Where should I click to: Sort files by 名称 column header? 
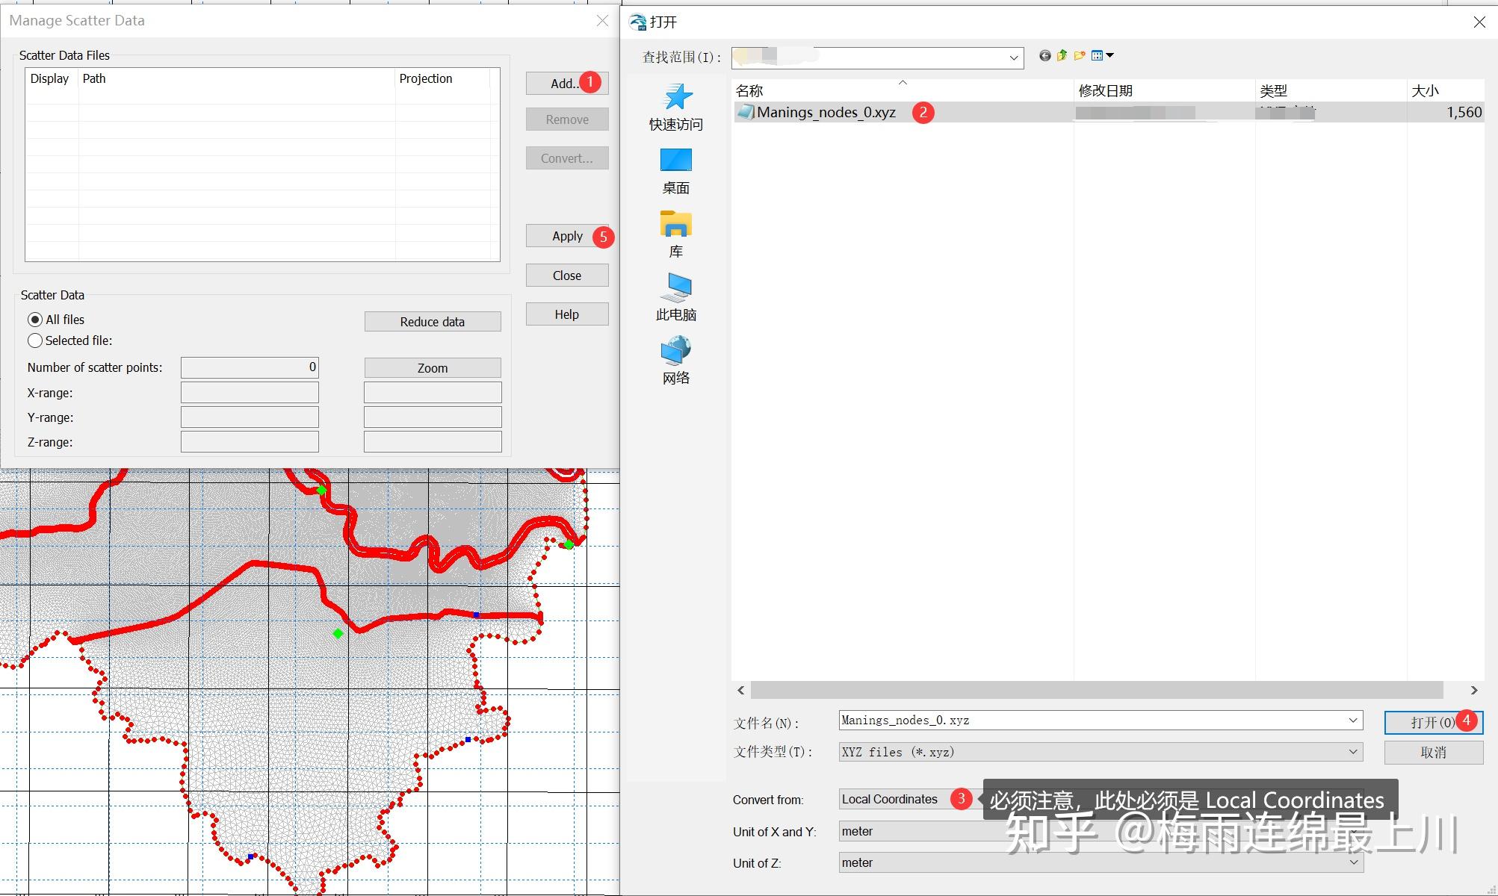pyautogui.click(x=749, y=90)
